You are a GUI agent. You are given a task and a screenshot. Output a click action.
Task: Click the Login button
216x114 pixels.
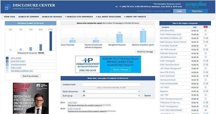click(179, 11)
